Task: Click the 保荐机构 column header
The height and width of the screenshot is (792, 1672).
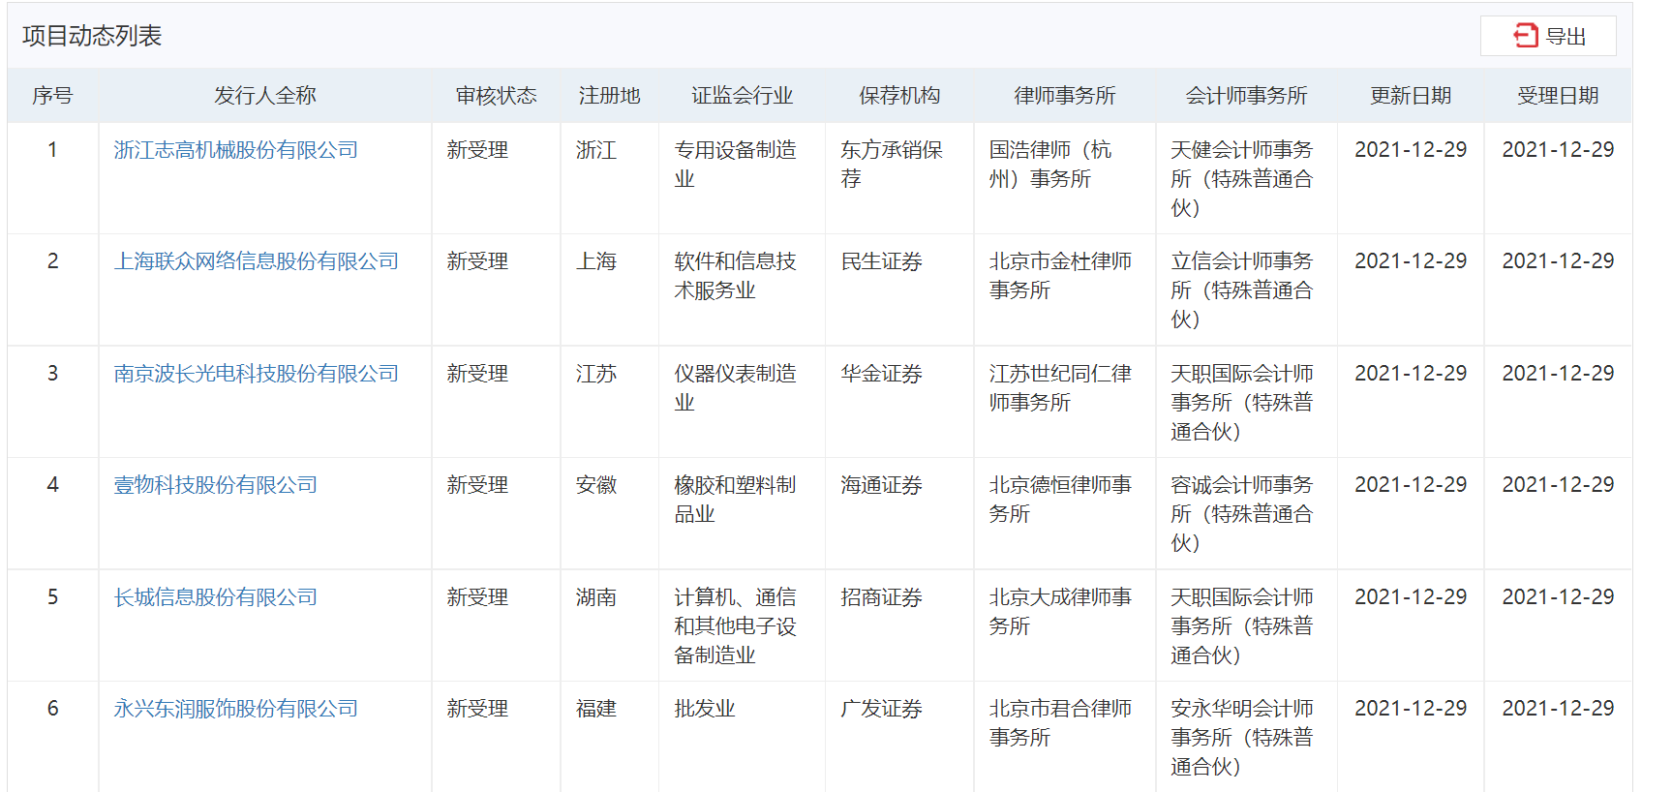Action: tap(899, 96)
